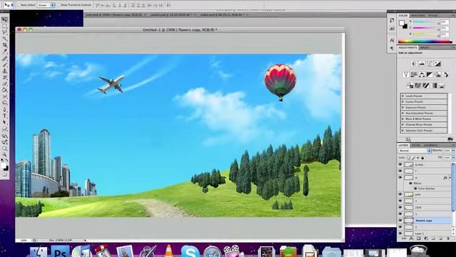Click the layer style fx button
The height and width of the screenshot is (257, 456).
click(411, 238)
